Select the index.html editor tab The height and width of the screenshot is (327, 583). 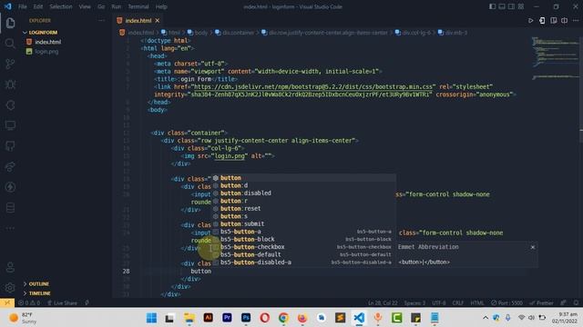click(138, 21)
